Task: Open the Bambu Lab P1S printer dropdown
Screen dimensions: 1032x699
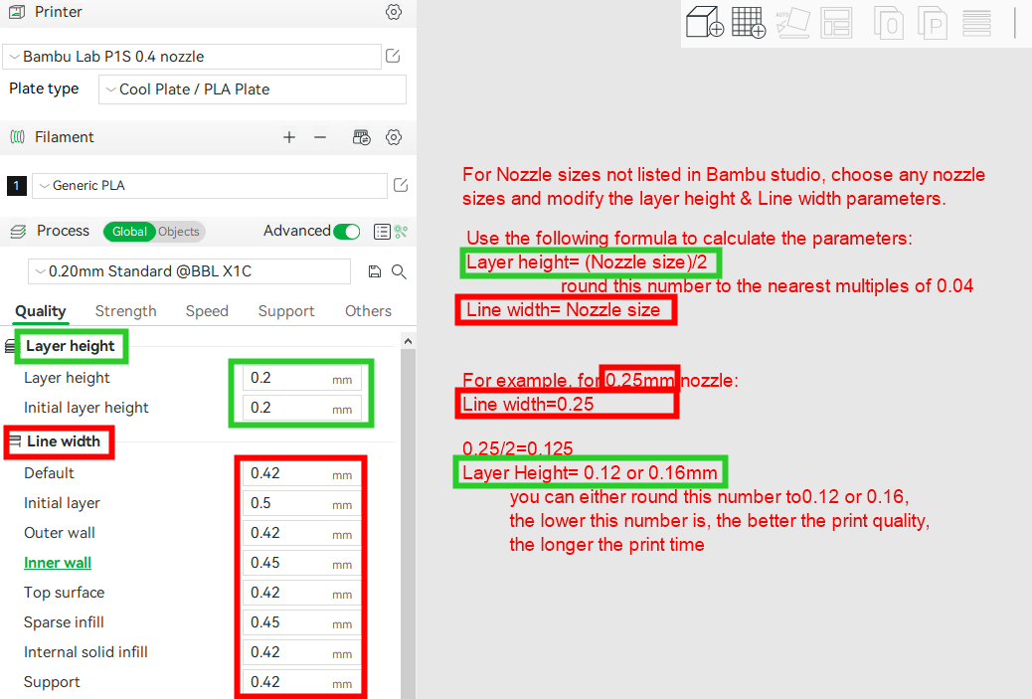Action: (193, 57)
